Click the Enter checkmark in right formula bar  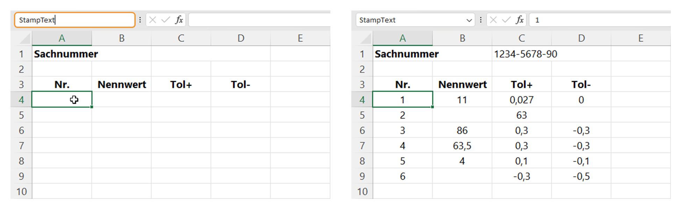pyautogui.click(x=506, y=20)
